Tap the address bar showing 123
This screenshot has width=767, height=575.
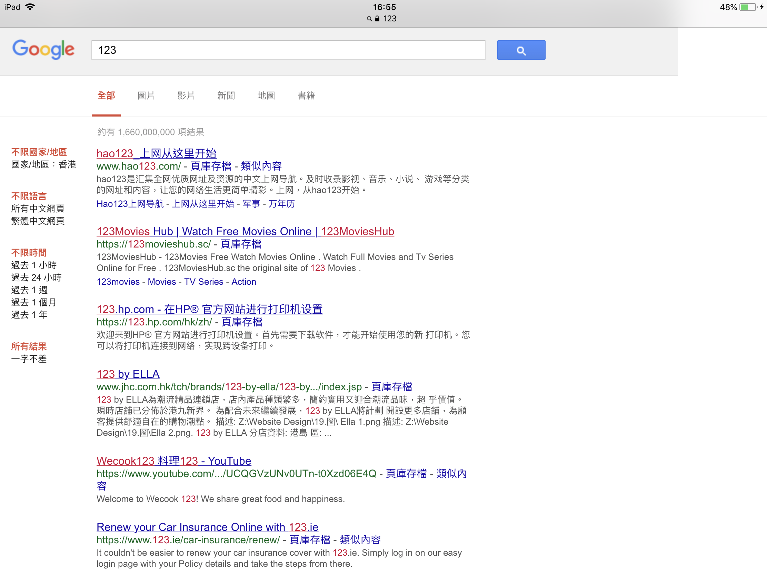[x=382, y=19]
